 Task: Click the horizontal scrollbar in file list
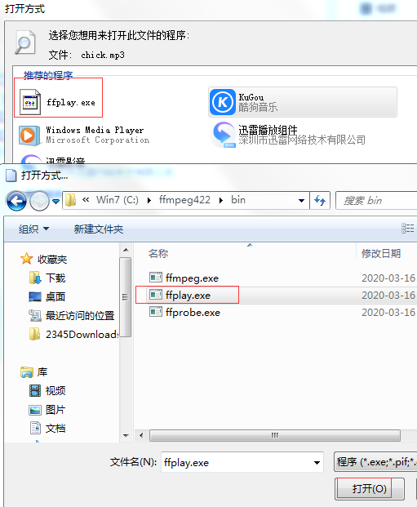[x=275, y=435]
